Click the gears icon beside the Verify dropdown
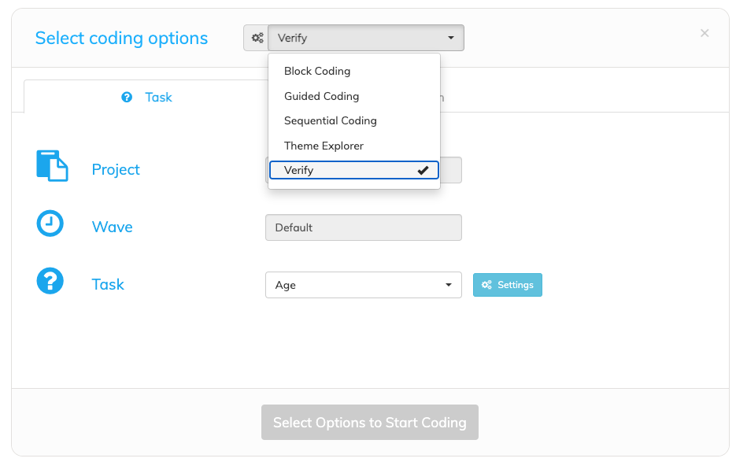Viewport: 736px width, 462px height. pos(257,38)
